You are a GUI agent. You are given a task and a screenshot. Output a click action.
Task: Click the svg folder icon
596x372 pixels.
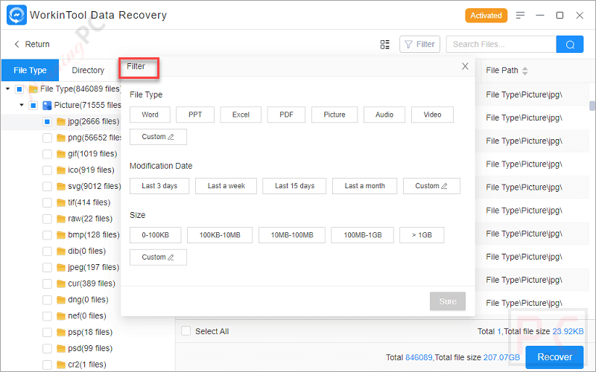[x=61, y=187]
